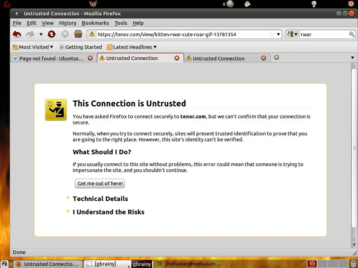358x268 pixels.
Task: Click the scrollbar up arrow
Action: tap(355, 65)
